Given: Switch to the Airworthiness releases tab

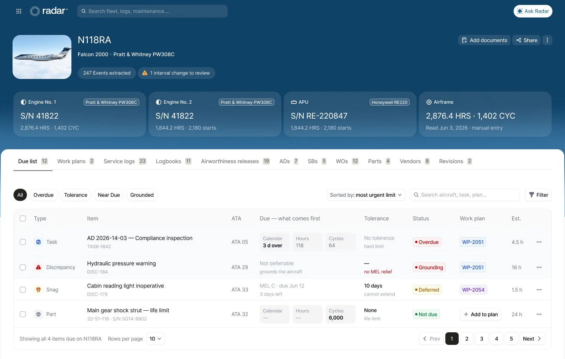Looking at the screenshot, I should click(235, 161).
